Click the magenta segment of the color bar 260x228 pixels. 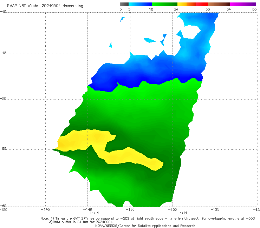coord(243,4)
